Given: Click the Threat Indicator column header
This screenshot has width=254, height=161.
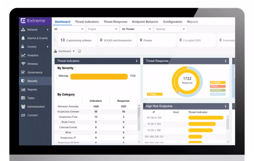Looking at the screenshot, I should pyautogui.click(x=198, y=112).
